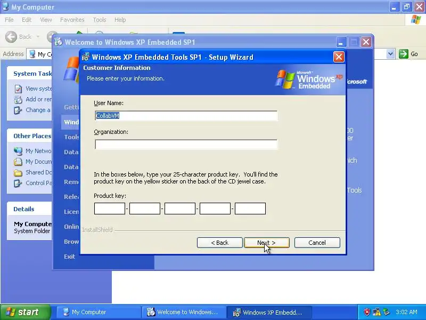The width and height of the screenshot is (426, 320).
Task: Click the Details panel header
Action: click(29, 209)
